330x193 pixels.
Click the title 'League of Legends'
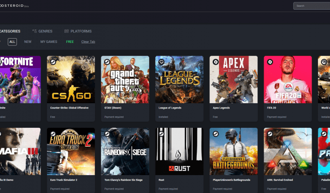click(x=170, y=108)
